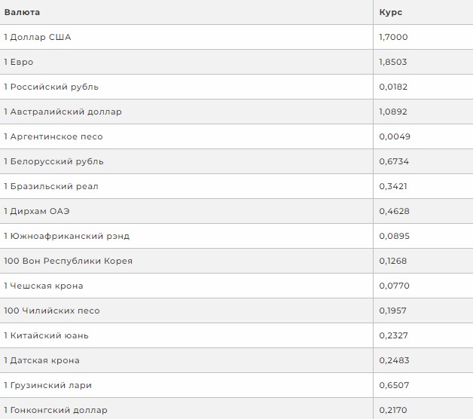This screenshot has width=473, height=419.
Task: Click "1 Южноафриканский рэнд" entry
Action: pos(66,236)
